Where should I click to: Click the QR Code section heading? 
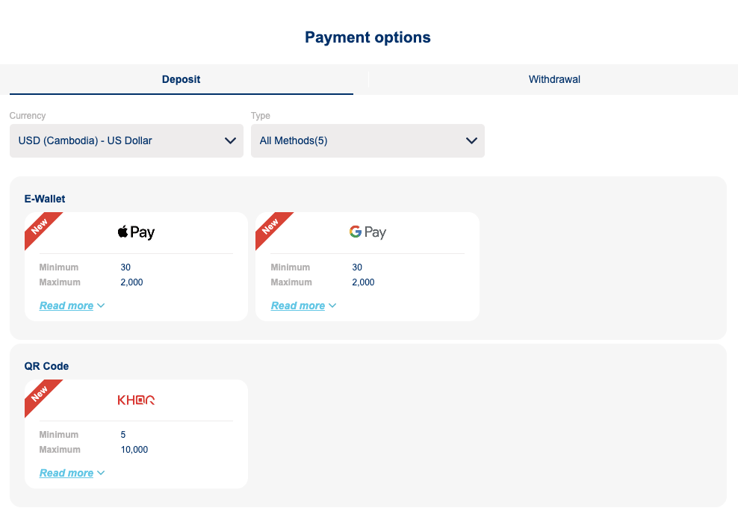[x=46, y=366]
